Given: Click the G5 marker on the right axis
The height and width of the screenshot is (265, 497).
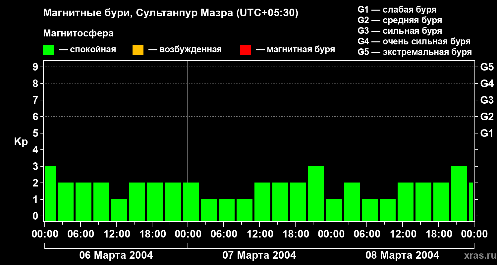Looking at the screenshot, I should (x=487, y=67).
